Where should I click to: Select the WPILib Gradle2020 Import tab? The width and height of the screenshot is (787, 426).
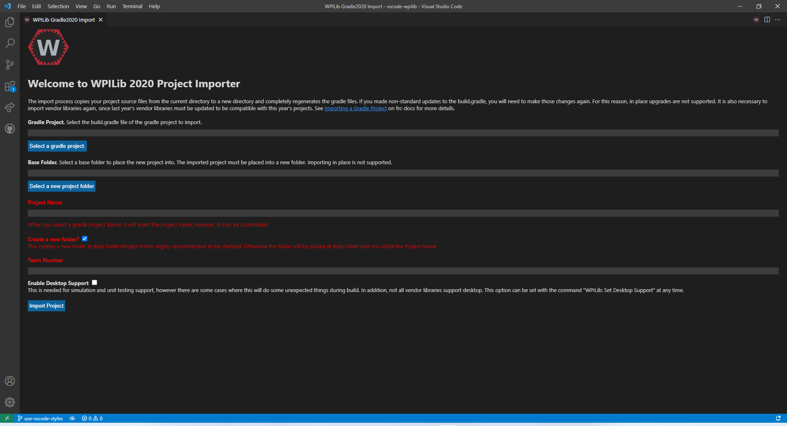64,20
